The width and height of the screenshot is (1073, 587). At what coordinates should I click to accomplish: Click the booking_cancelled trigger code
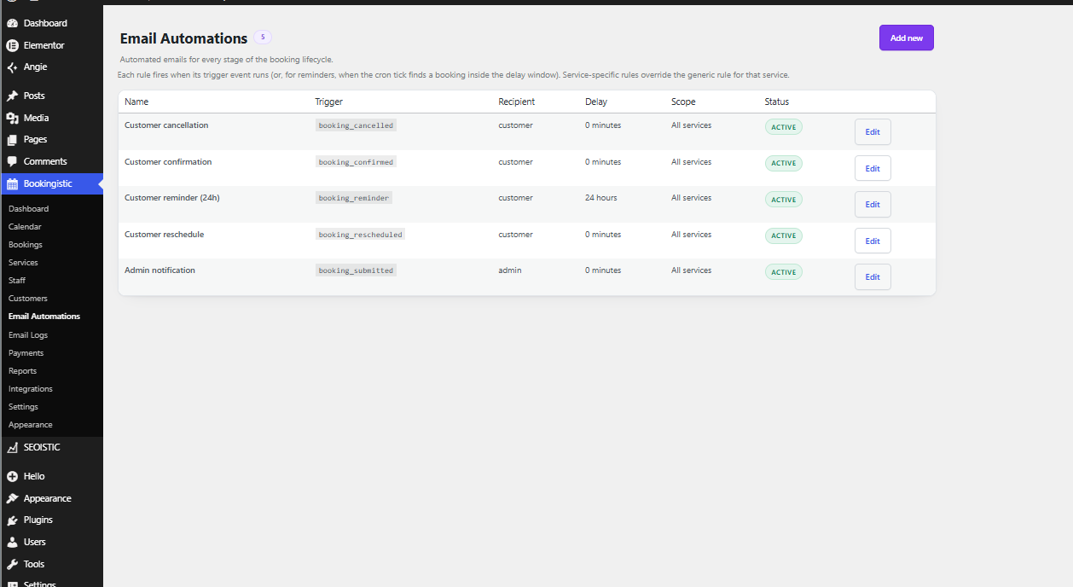tap(356, 125)
